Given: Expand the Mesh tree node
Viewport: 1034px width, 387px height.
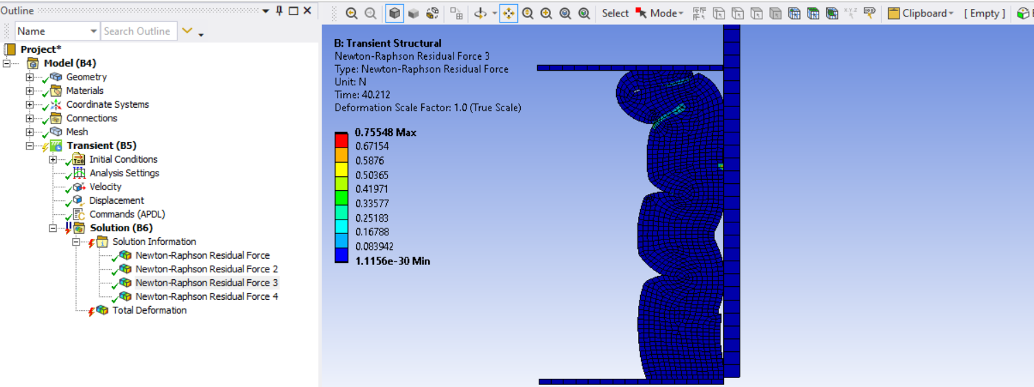Looking at the screenshot, I should coord(30,132).
